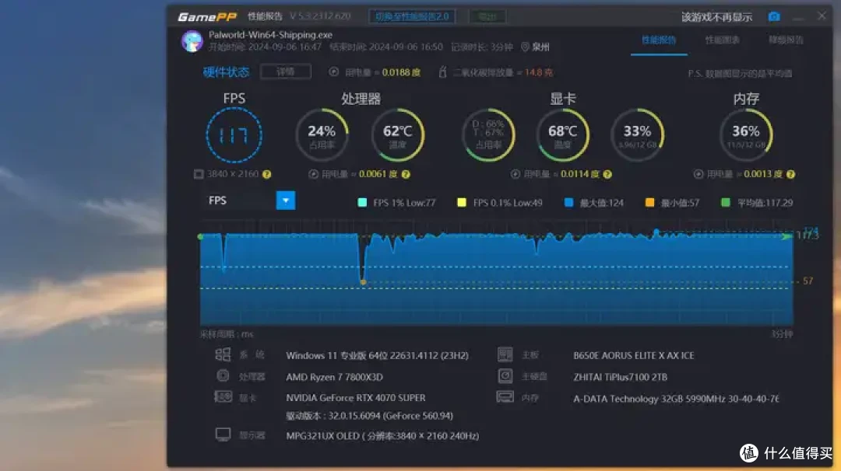Screen dimensions: 841x471
Task: Click the Palworld-Win64-Shipping.exe title
Action: pos(270,35)
